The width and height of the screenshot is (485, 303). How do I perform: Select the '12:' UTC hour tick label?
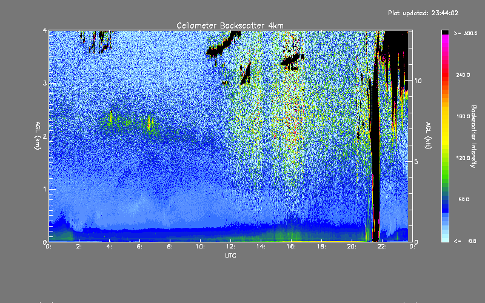(230, 247)
